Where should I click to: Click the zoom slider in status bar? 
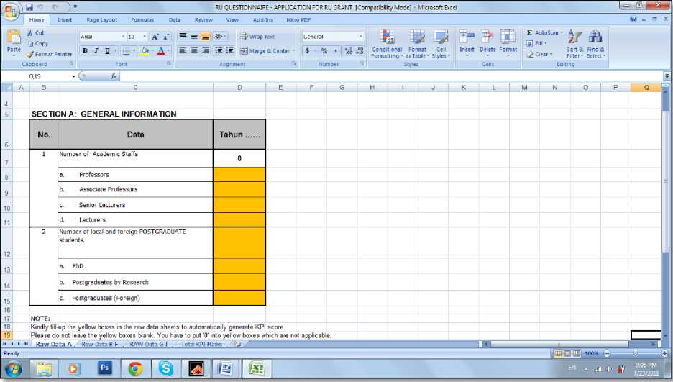[634, 354]
